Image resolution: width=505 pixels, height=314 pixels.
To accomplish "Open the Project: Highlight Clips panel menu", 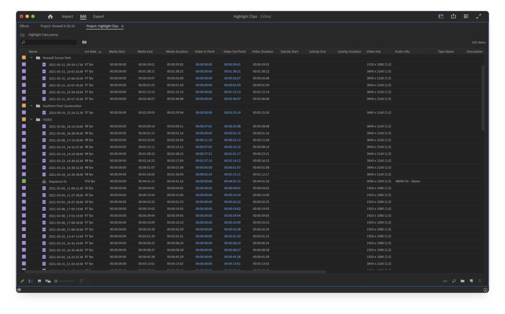I will click(x=122, y=26).
